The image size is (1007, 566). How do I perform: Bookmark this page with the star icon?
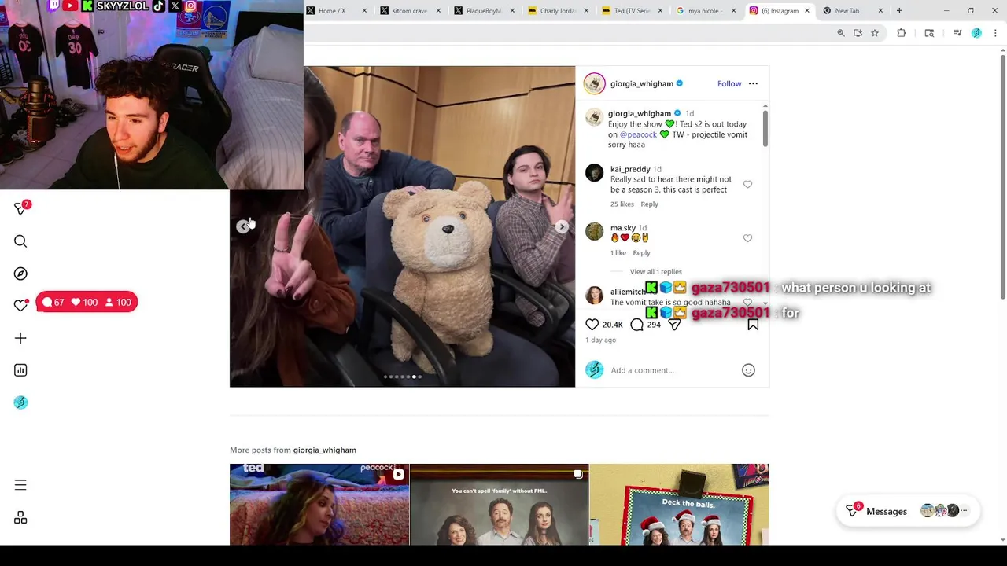pos(875,33)
